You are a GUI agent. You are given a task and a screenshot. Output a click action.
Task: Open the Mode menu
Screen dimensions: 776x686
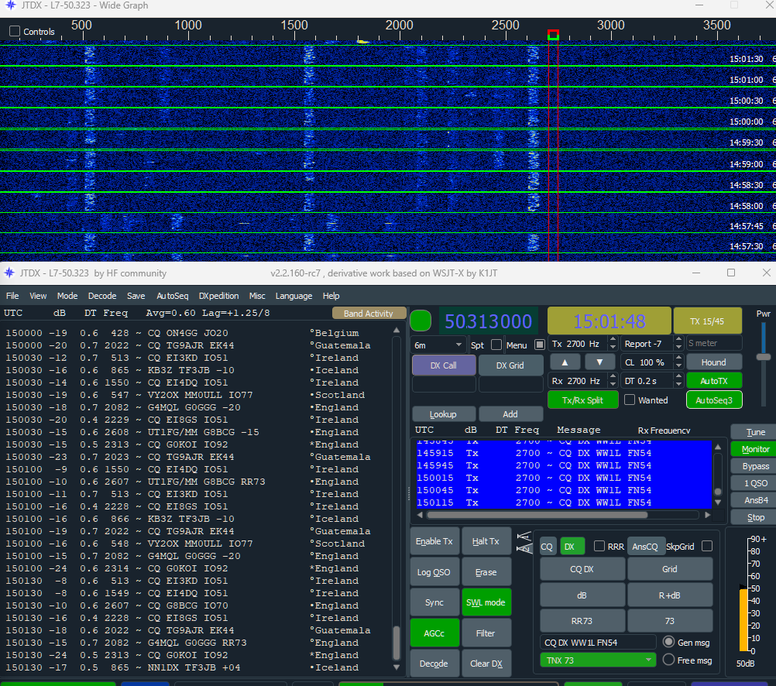[x=67, y=296]
